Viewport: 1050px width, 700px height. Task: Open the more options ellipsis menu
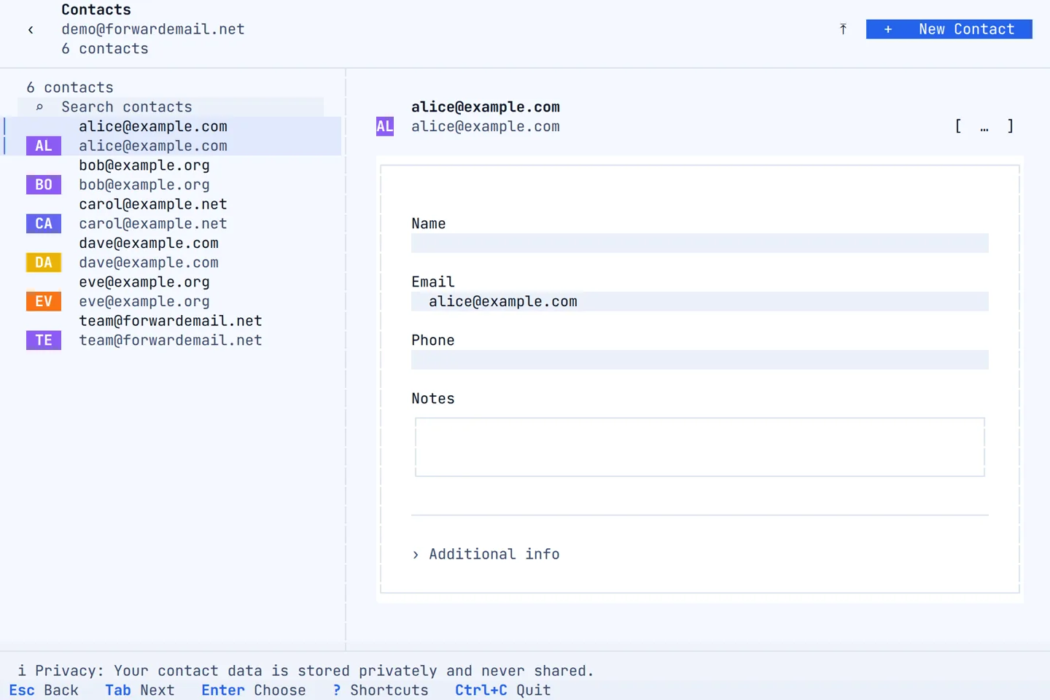tap(984, 126)
